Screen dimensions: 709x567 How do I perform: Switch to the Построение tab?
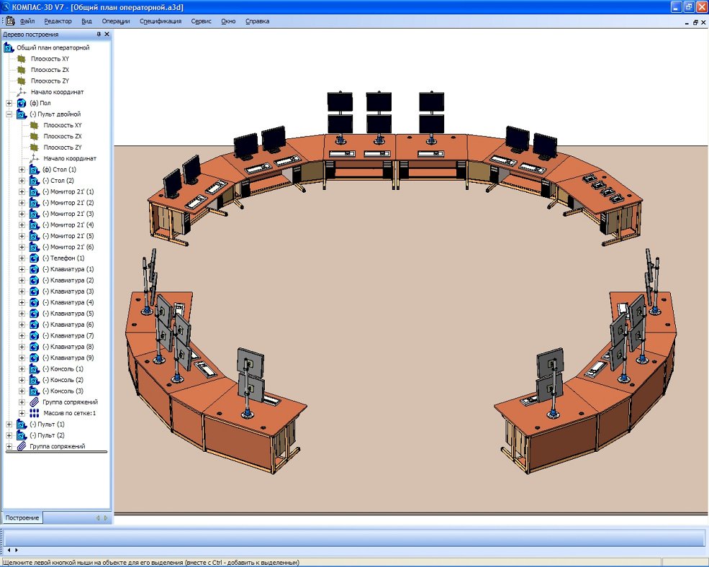22,517
